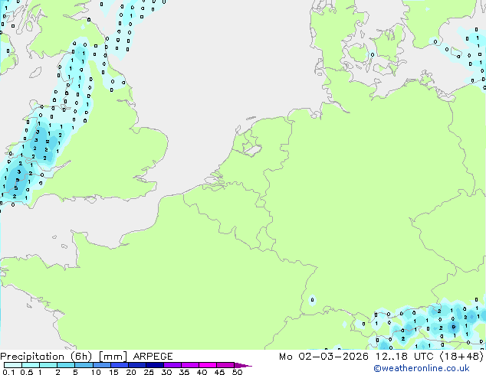Screen dimensions: 486x375
Task: Click the '0.1' legend label
Action: [x=8, y=372]
